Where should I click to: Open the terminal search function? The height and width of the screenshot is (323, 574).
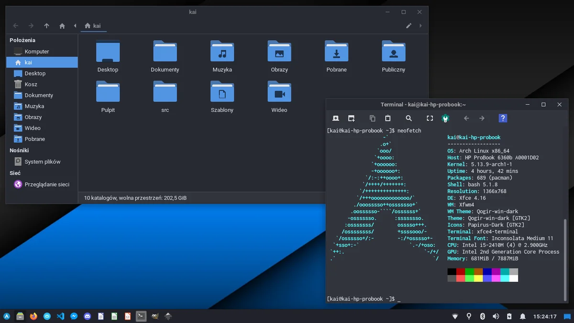pos(408,118)
